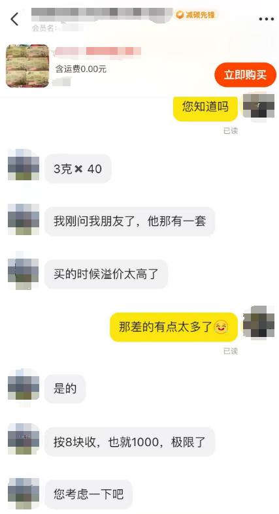Tap the blurred chat contact name
Viewport: 279px width, 514px height.
(x=102, y=15)
